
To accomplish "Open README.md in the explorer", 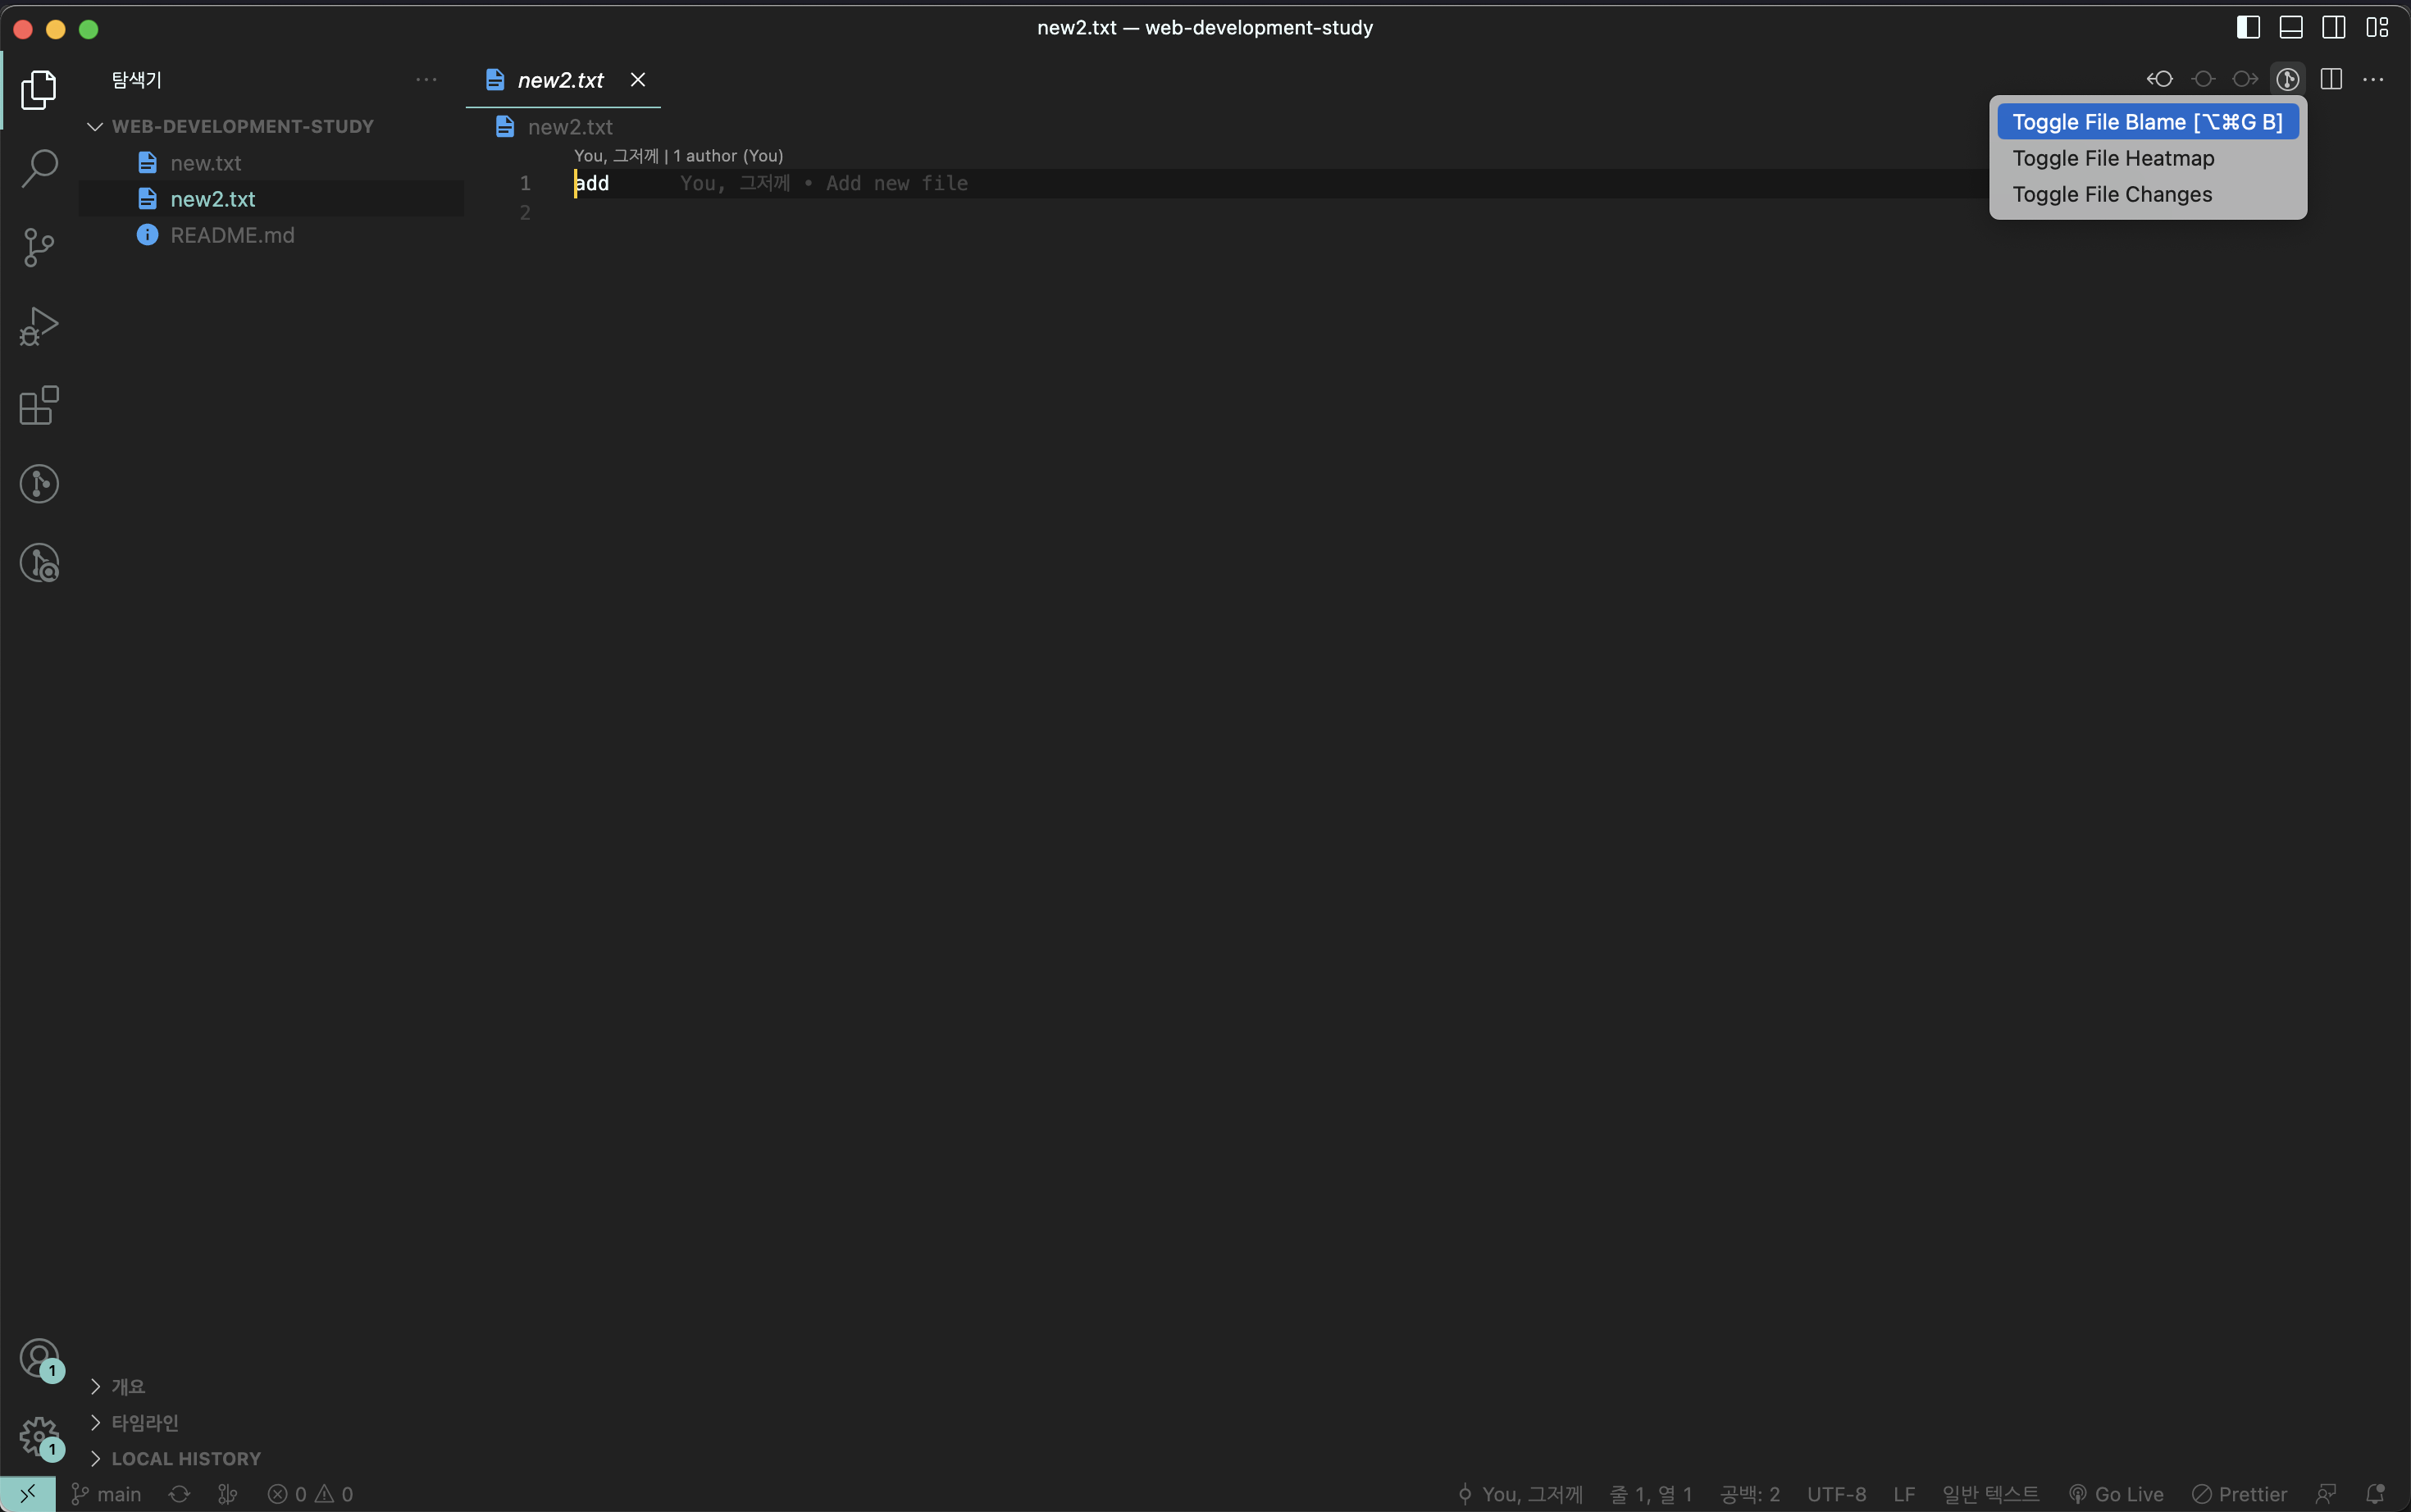I will coord(232,235).
